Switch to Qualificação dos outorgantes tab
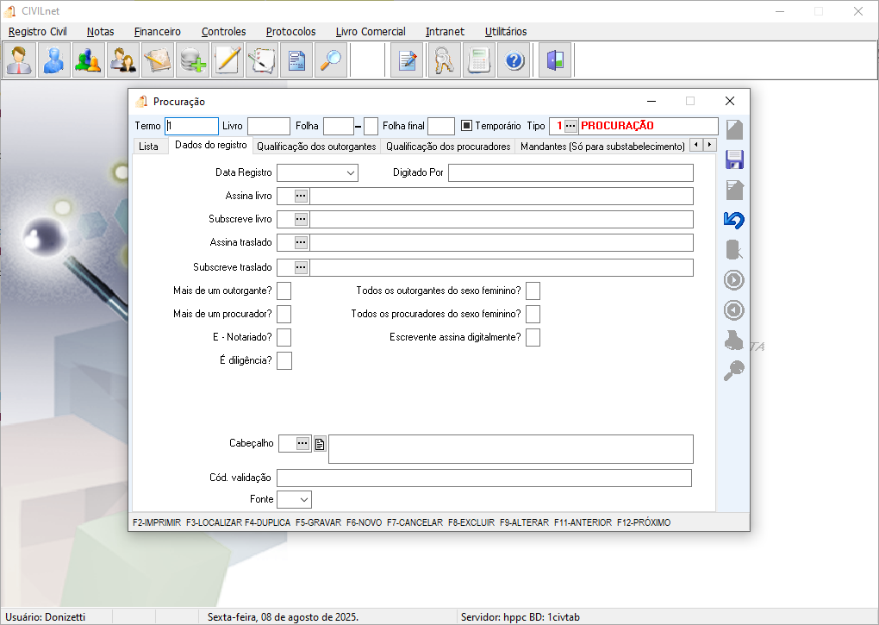This screenshot has height=625, width=879. pos(316,147)
